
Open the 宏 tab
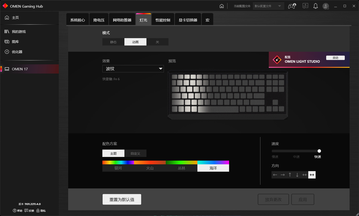[x=207, y=20]
